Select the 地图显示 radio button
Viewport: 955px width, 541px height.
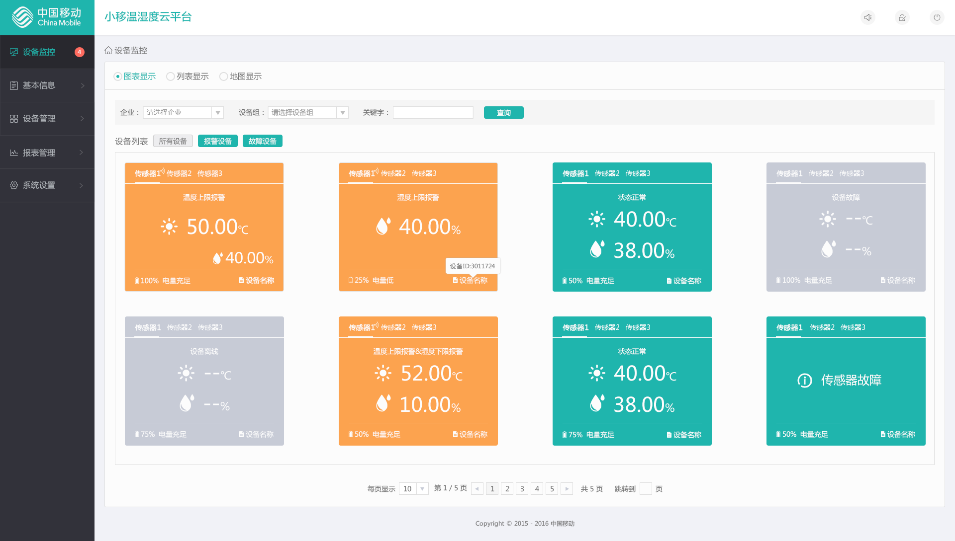pos(224,77)
